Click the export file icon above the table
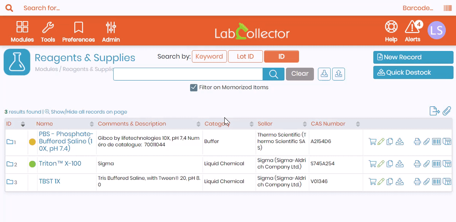The width and height of the screenshot is (456, 222). 435,111
